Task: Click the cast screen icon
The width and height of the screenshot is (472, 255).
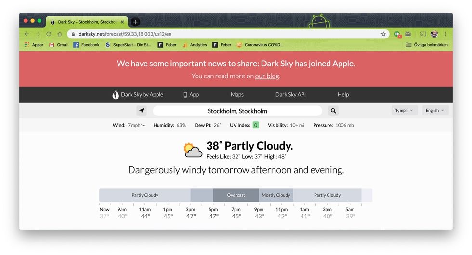Action: [x=423, y=34]
